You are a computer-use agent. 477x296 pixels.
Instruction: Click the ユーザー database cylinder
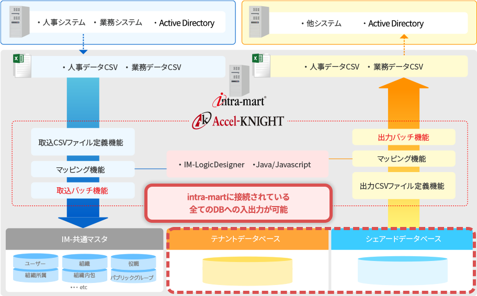(x=36, y=261)
